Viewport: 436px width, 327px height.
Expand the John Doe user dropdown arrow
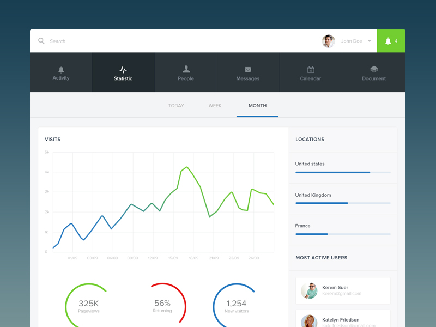pos(370,41)
